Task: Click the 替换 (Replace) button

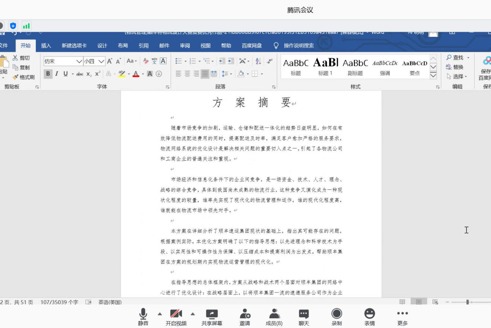Action: 455,67
